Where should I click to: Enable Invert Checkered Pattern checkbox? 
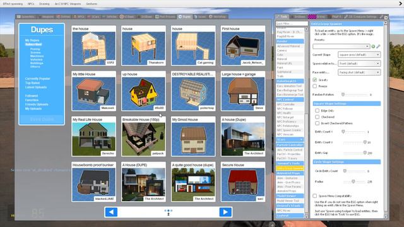click(x=317, y=124)
